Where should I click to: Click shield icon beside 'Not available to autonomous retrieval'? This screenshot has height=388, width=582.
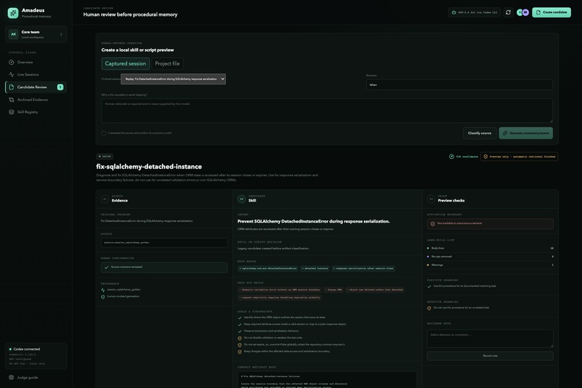pos(433,224)
